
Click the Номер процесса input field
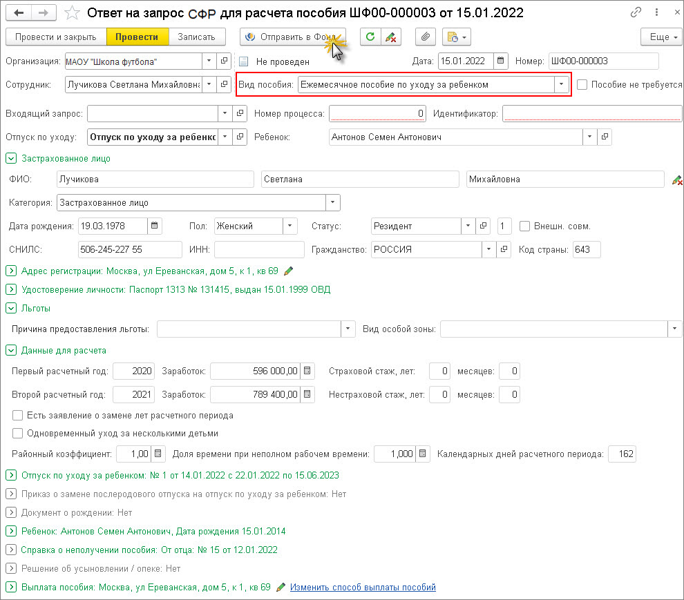pos(377,113)
